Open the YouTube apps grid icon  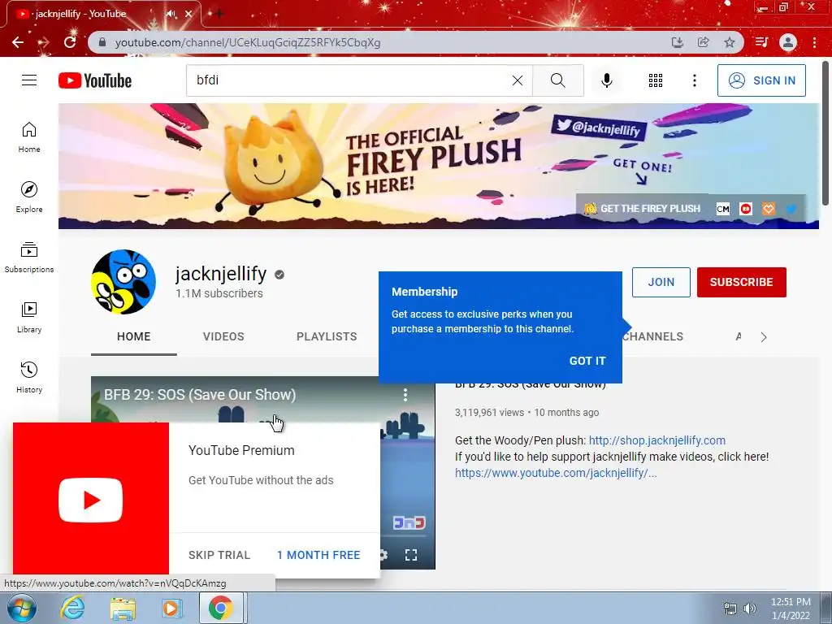tap(656, 80)
